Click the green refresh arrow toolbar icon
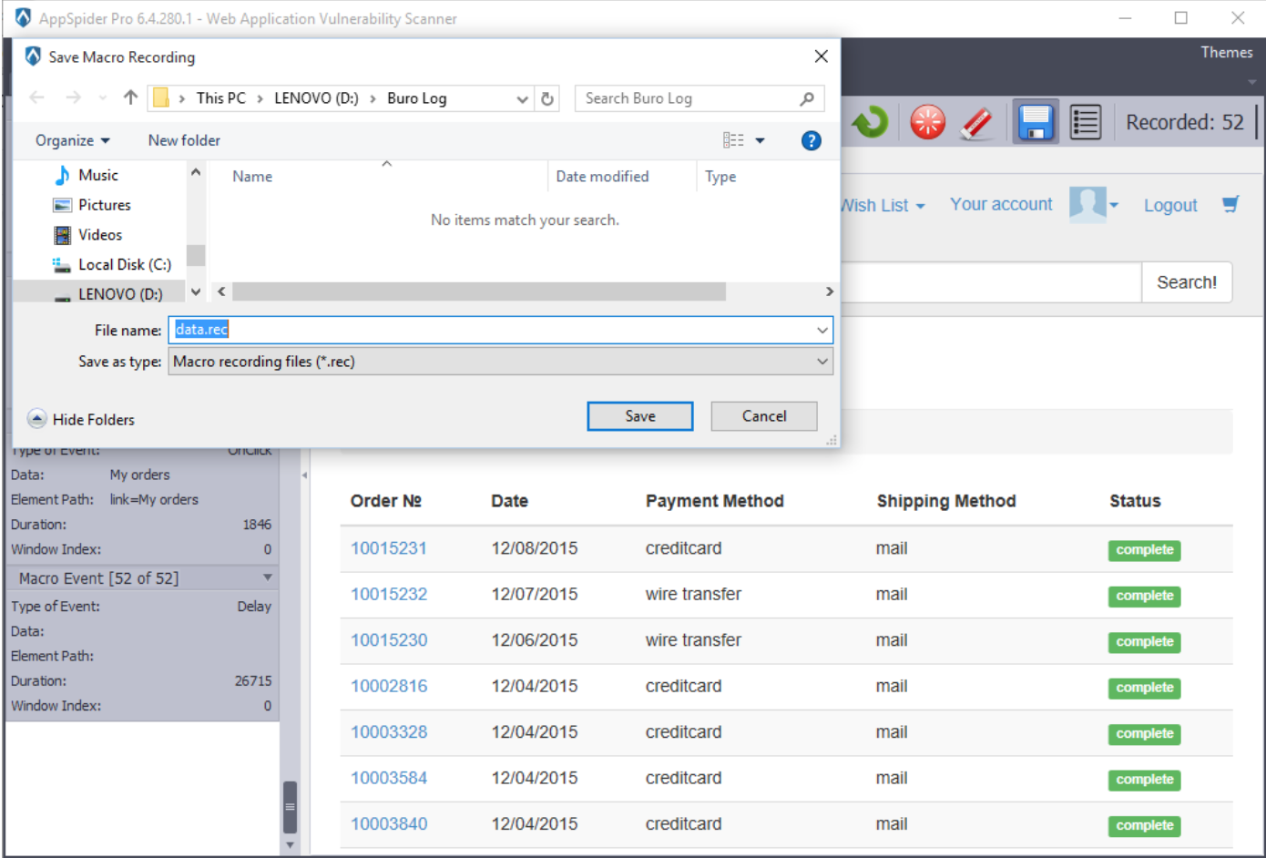1266x858 pixels. (871, 122)
